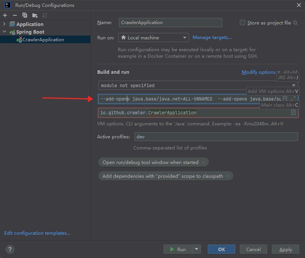Create a new configuration folder
Viewport: 305px width, 258px height.
coord(35,15)
